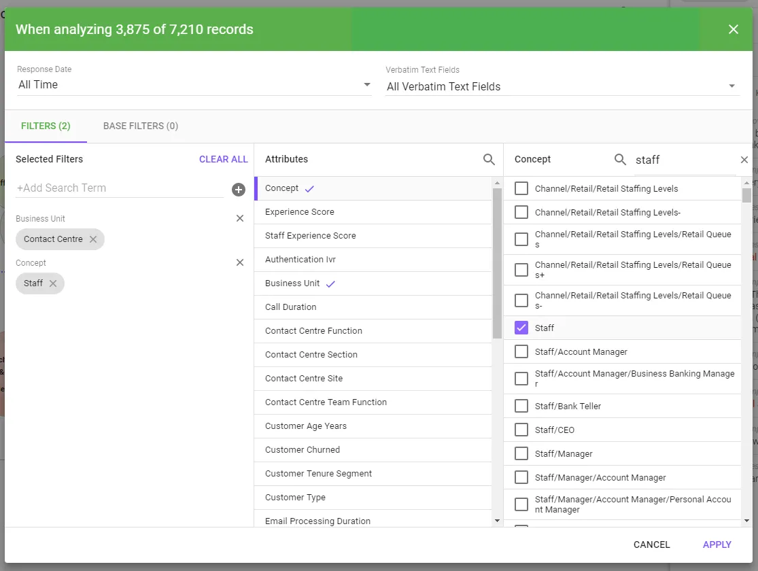Remove the Staff chip
Image resolution: width=758 pixels, height=571 pixels.
pos(53,283)
